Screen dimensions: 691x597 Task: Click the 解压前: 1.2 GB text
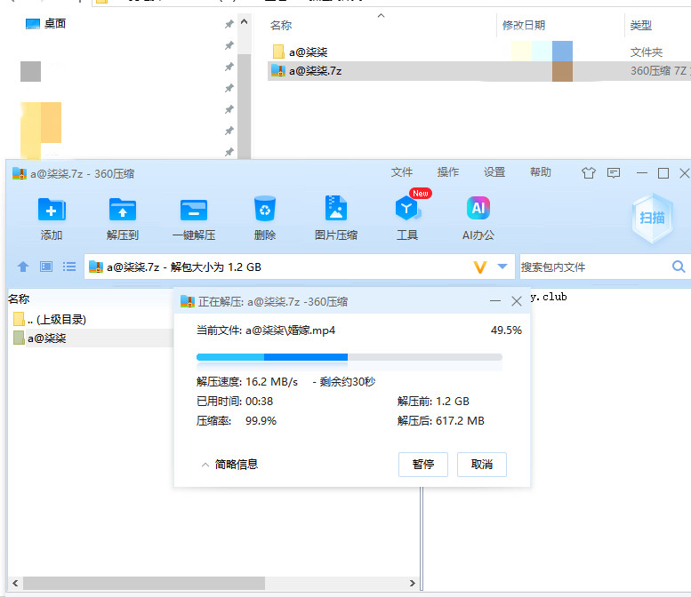tap(433, 401)
